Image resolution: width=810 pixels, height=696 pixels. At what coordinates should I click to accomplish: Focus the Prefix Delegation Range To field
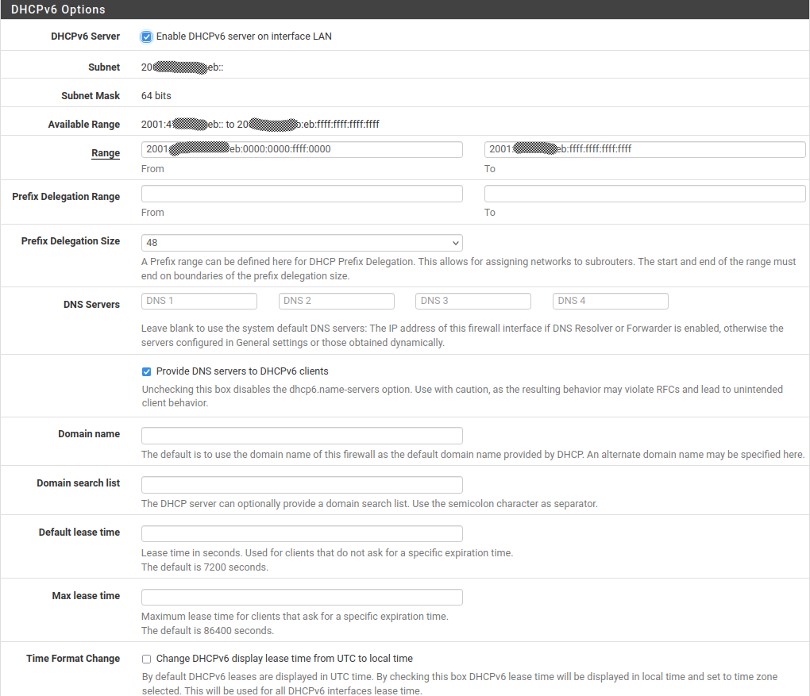645,194
